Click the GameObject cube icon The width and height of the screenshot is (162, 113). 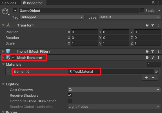tap(5, 11)
